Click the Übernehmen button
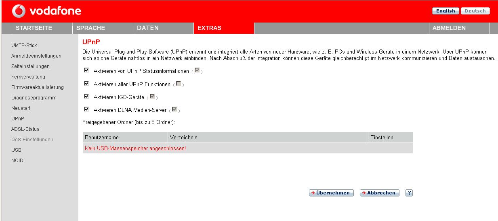498x221 pixels. tap(331, 193)
